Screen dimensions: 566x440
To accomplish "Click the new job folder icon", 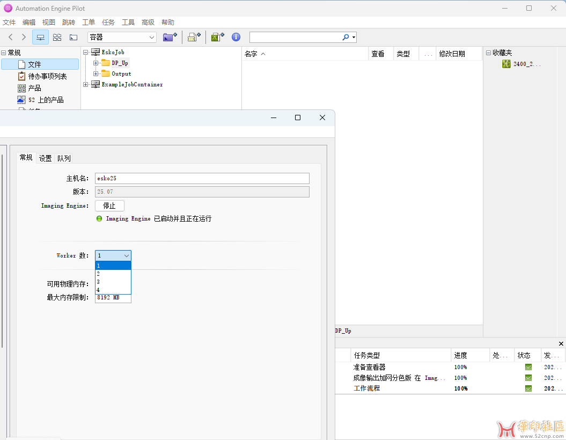I will coord(170,37).
